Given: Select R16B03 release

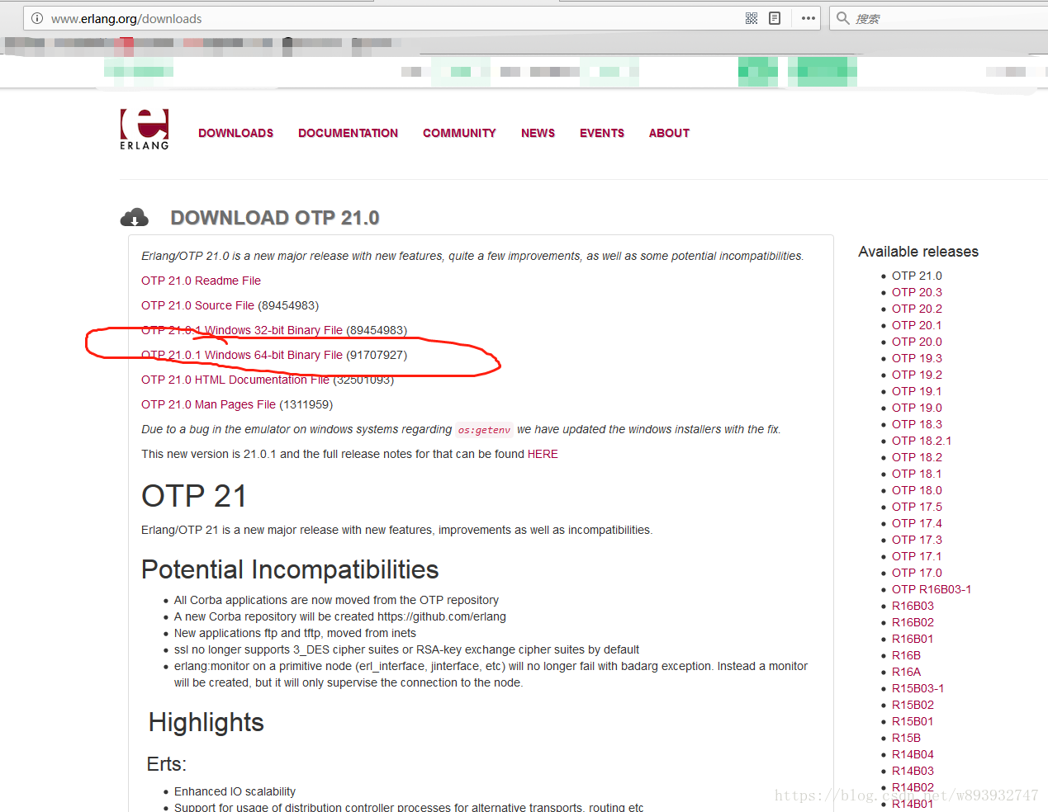Looking at the screenshot, I should coord(913,606).
